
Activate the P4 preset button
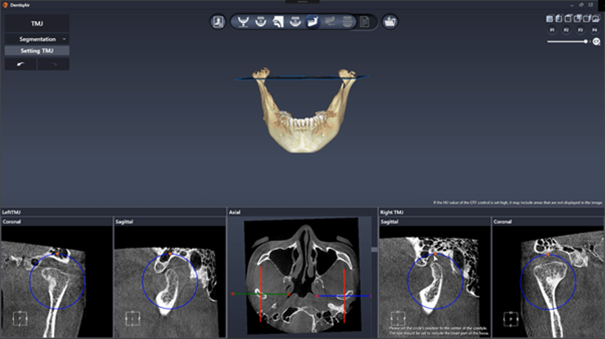tap(594, 30)
